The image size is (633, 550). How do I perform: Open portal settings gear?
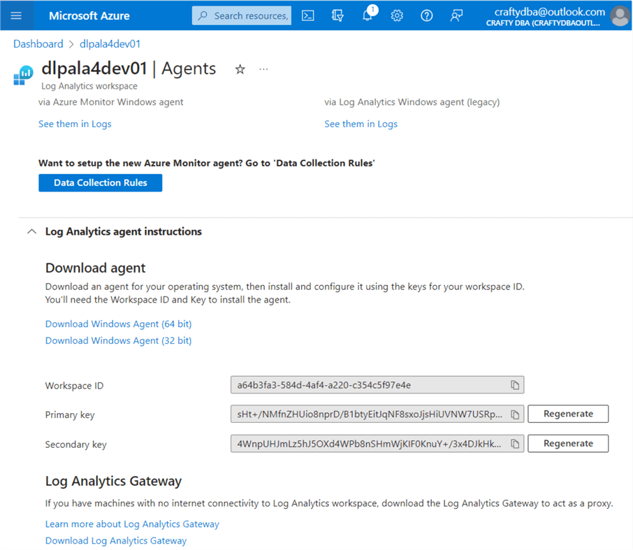tap(397, 16)
